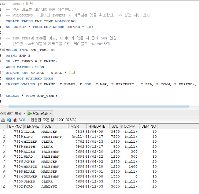Collapse the MERGE 예제 comment block
The height and width of the screenshot is (194, 199).
coord(4,4)
